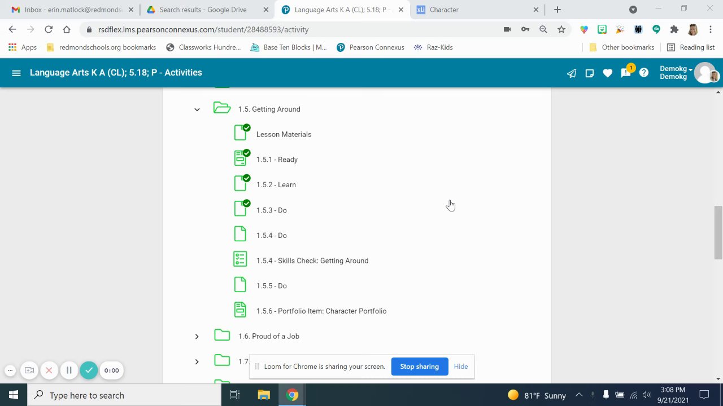Go to browser home page icon
The height and width of the screenshot is (406, 723).
[67, 29]
